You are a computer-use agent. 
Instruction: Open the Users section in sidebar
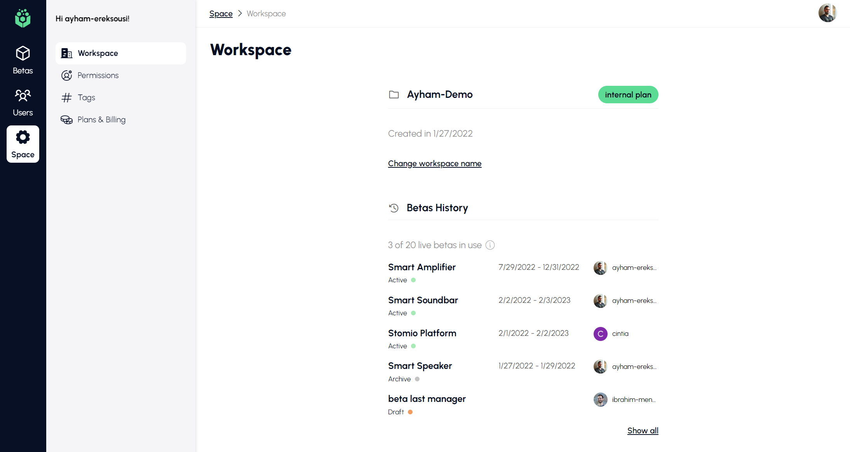click(x=23, y=102)
